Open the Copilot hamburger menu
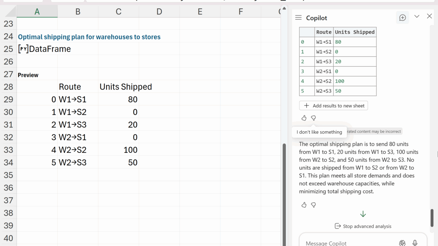Screen dimensions: 438x246 [x=298, y=18]
